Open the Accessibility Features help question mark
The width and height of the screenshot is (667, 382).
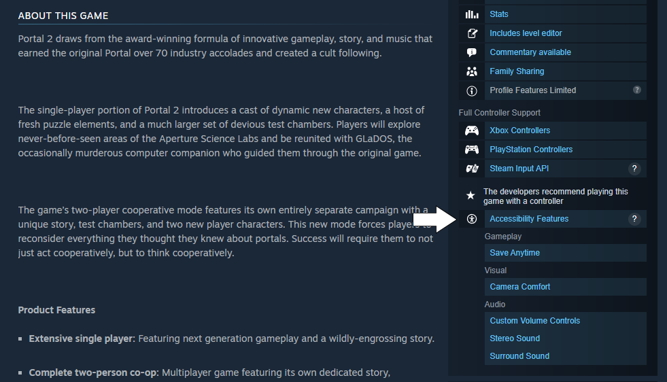(634, 219)
